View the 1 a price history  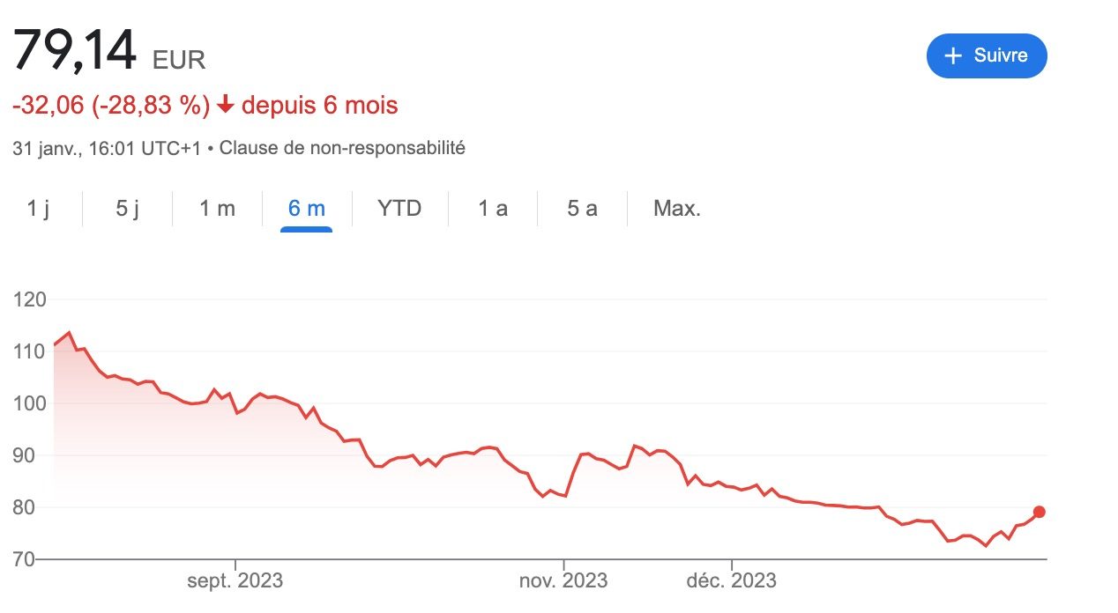493,209
